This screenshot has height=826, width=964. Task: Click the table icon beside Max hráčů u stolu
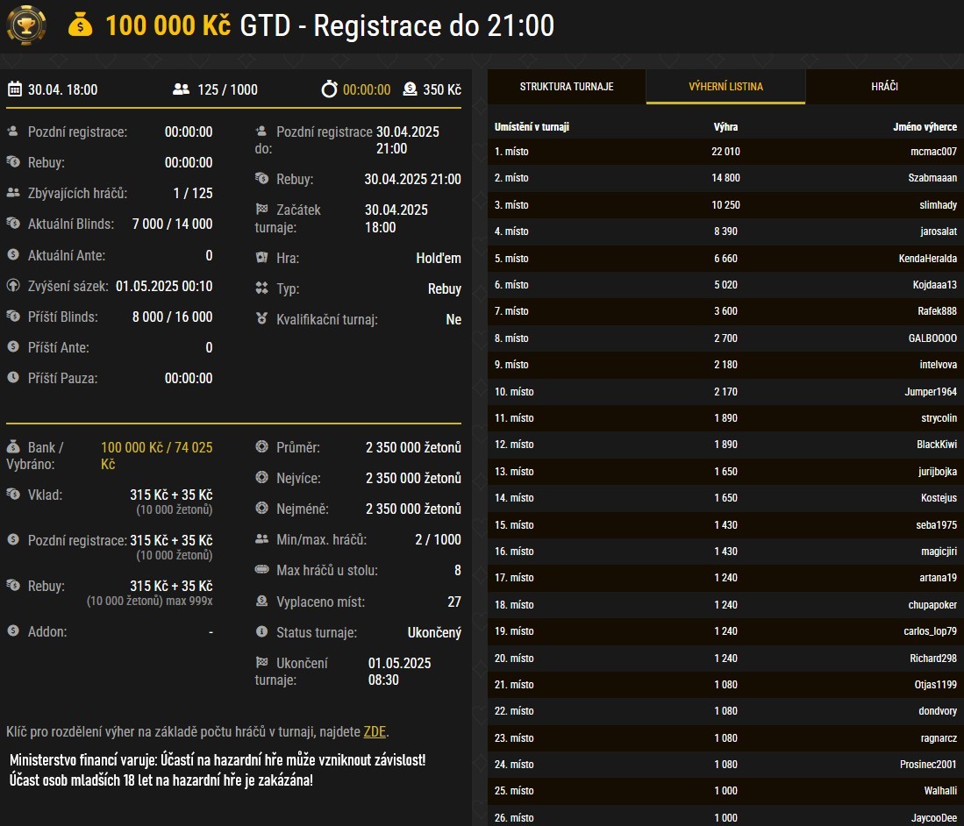[x=261, y=571]
